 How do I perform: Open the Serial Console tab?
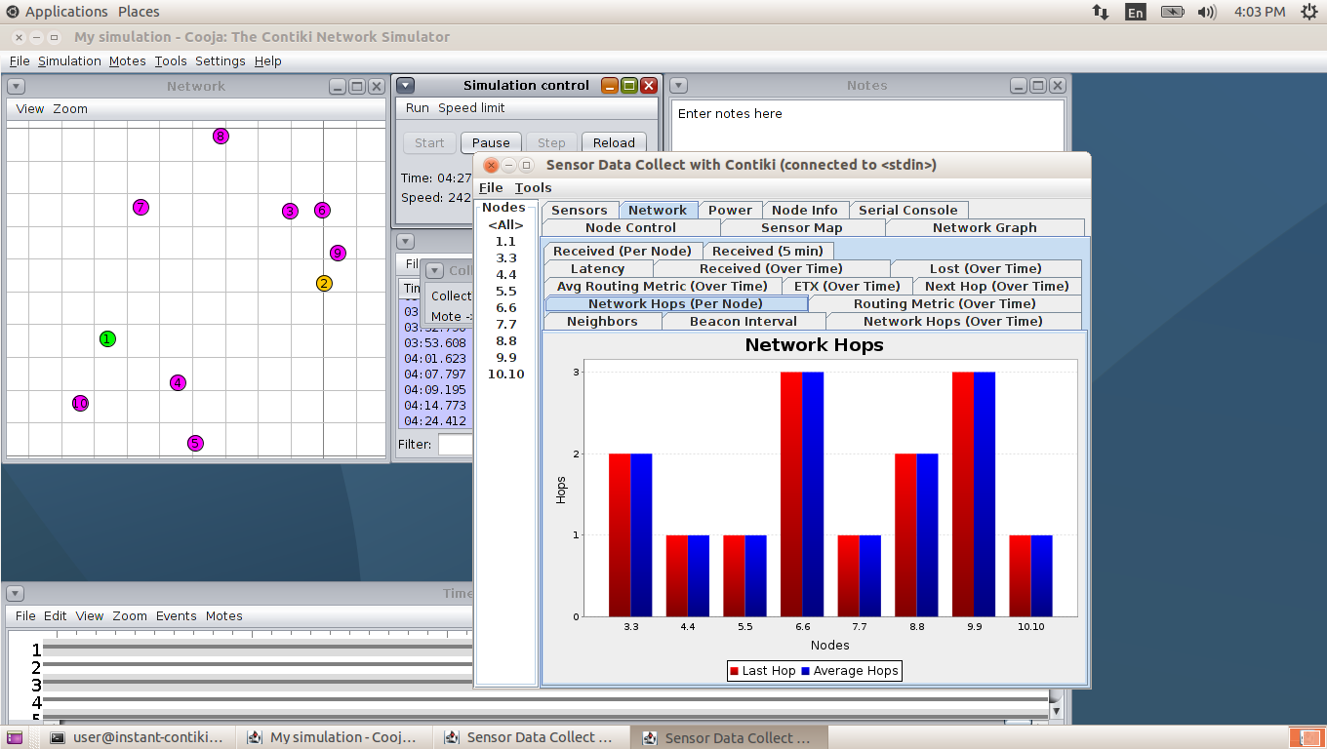click(907, 210)
